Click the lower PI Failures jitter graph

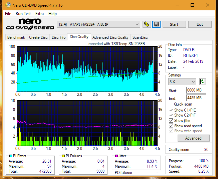(87, 123)
